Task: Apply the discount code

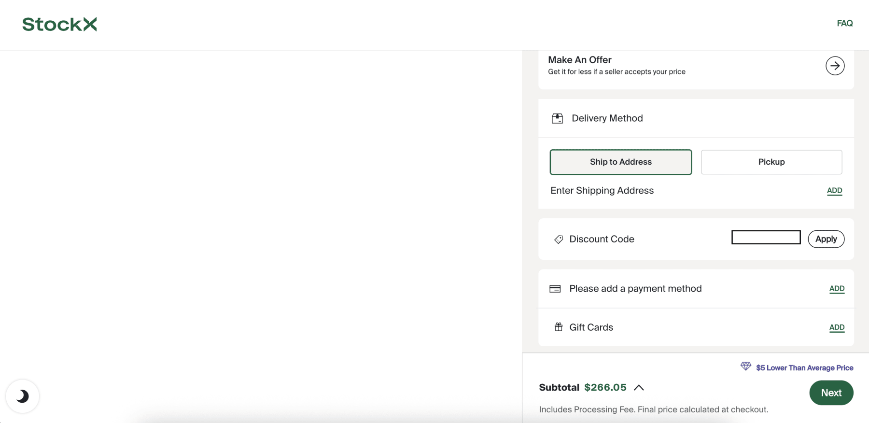Action: (826, 239)
